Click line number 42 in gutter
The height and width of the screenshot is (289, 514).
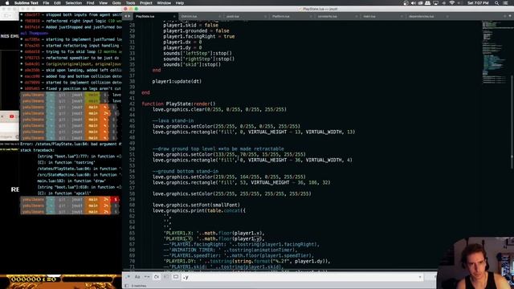tap(132, 104)
